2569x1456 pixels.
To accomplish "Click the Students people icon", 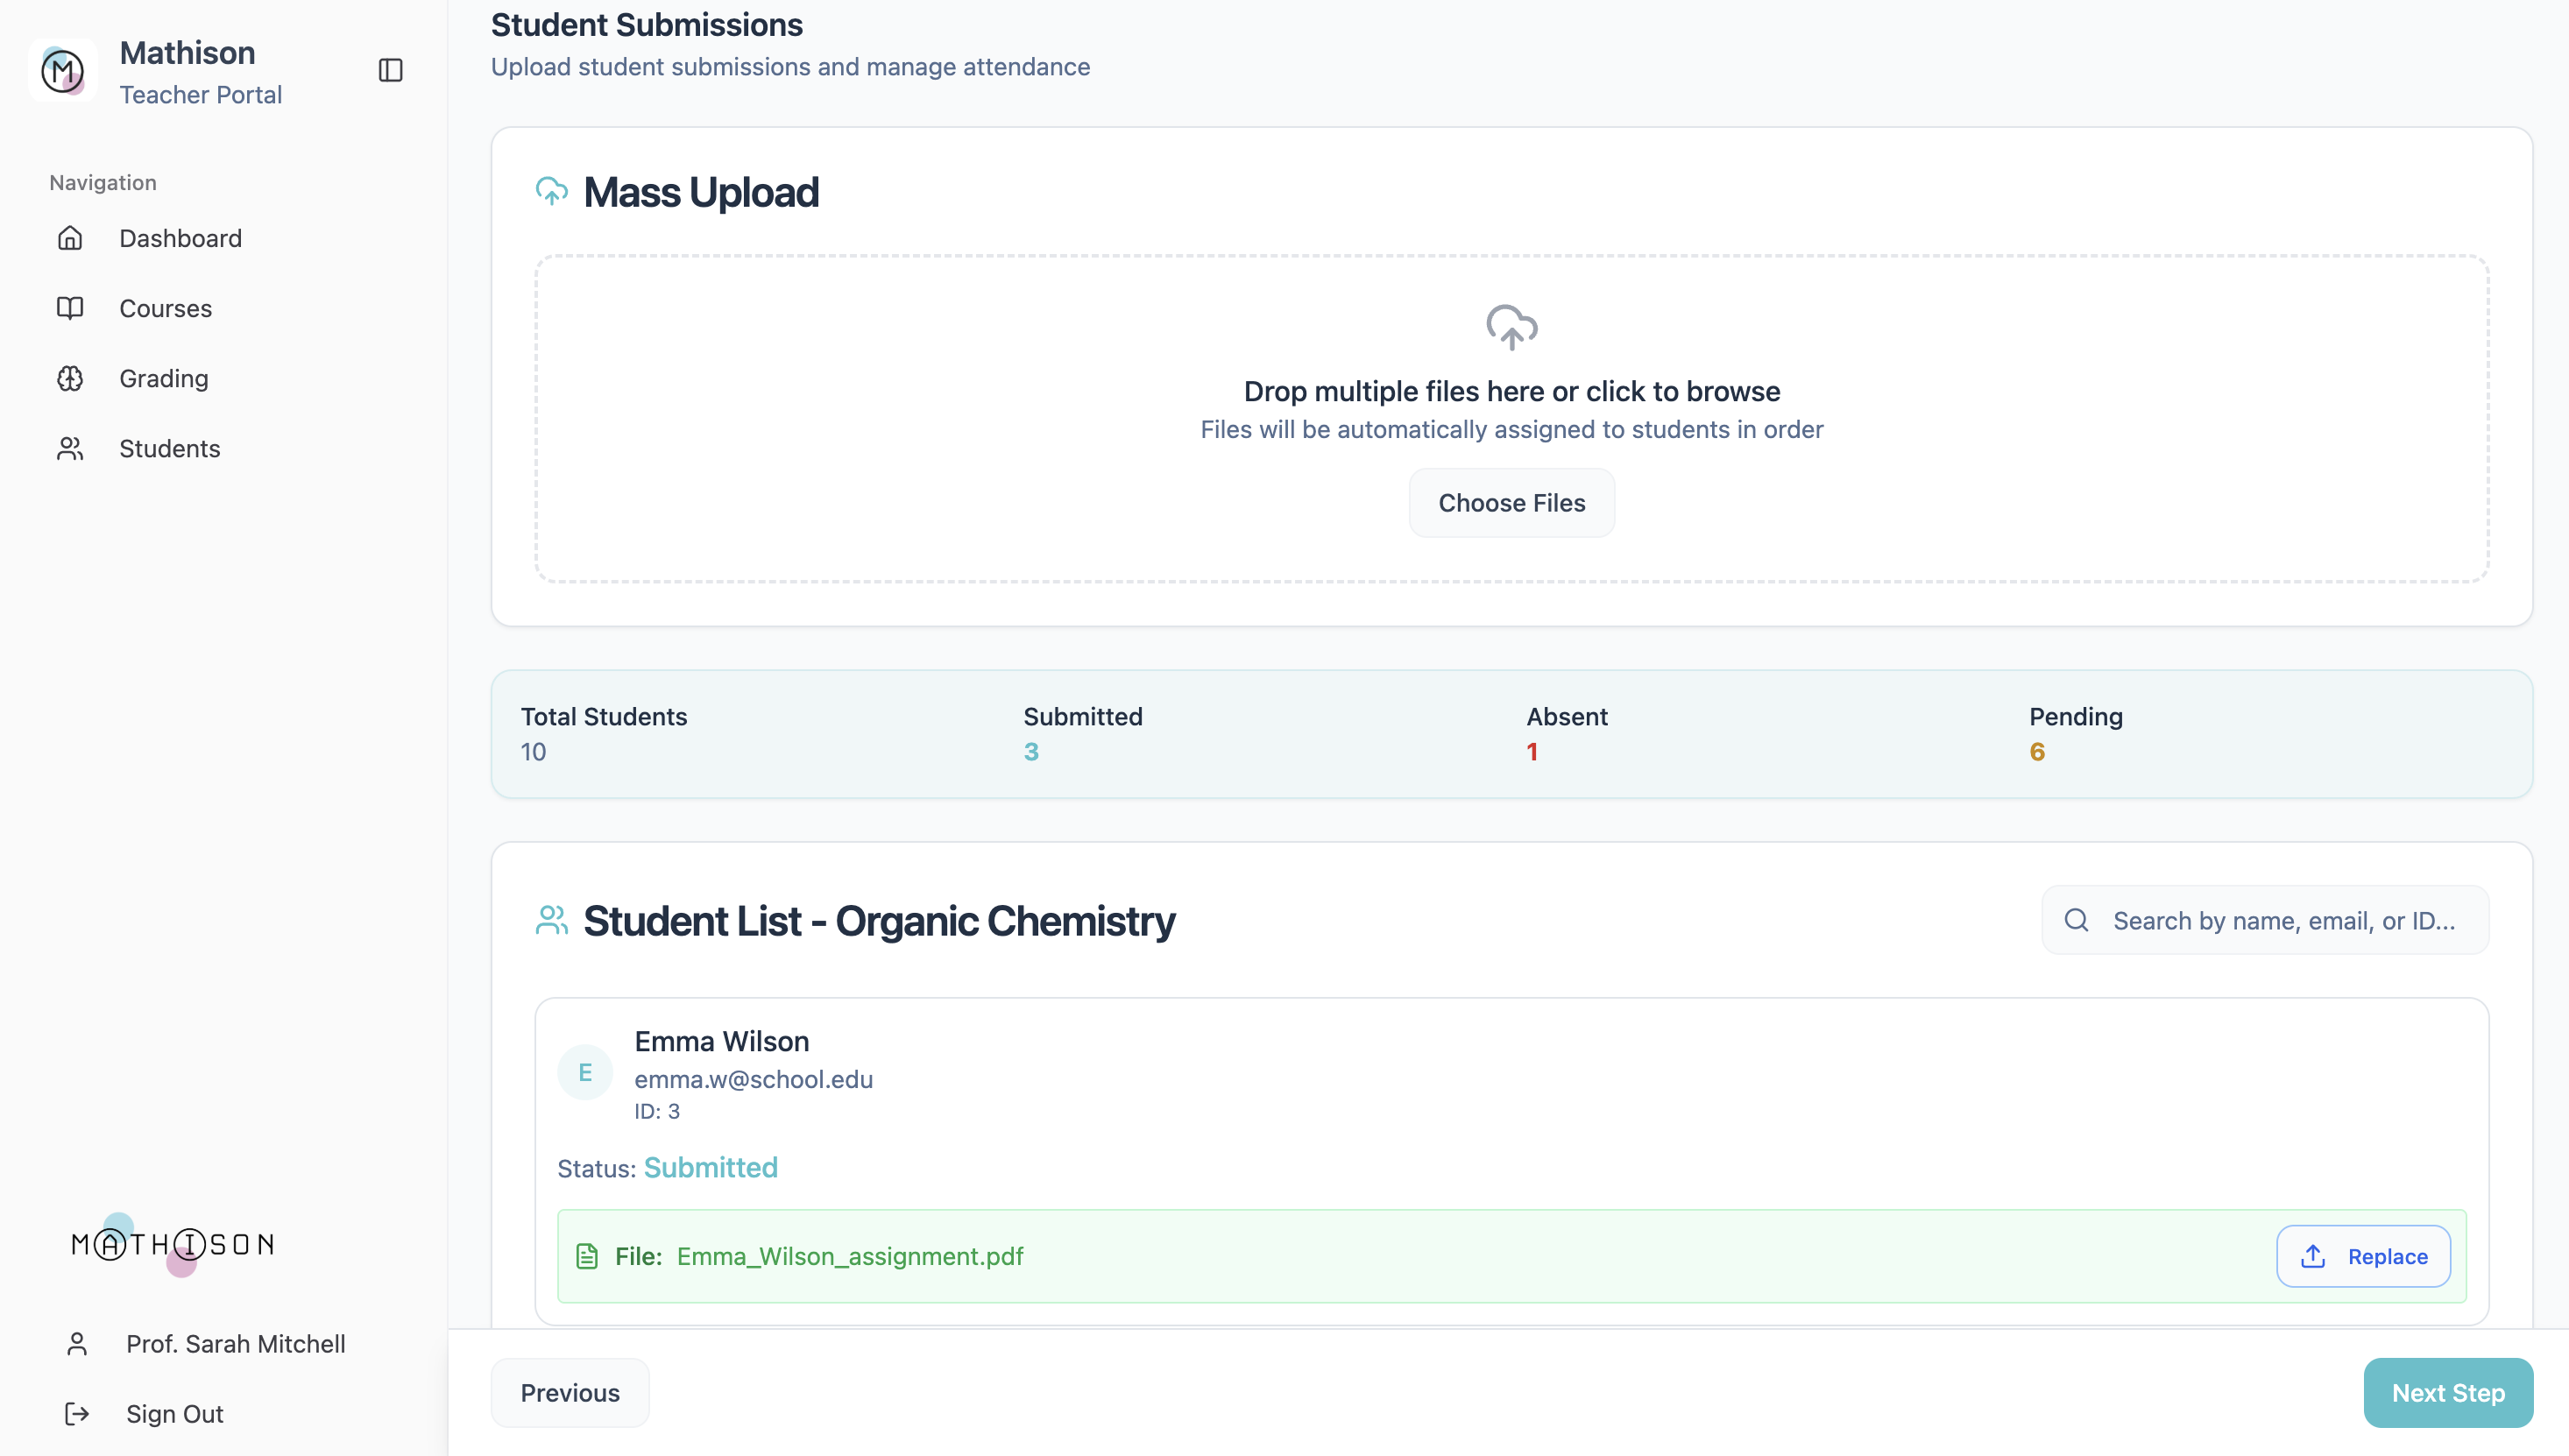I will pyautogui.click(x=70, y=448).
